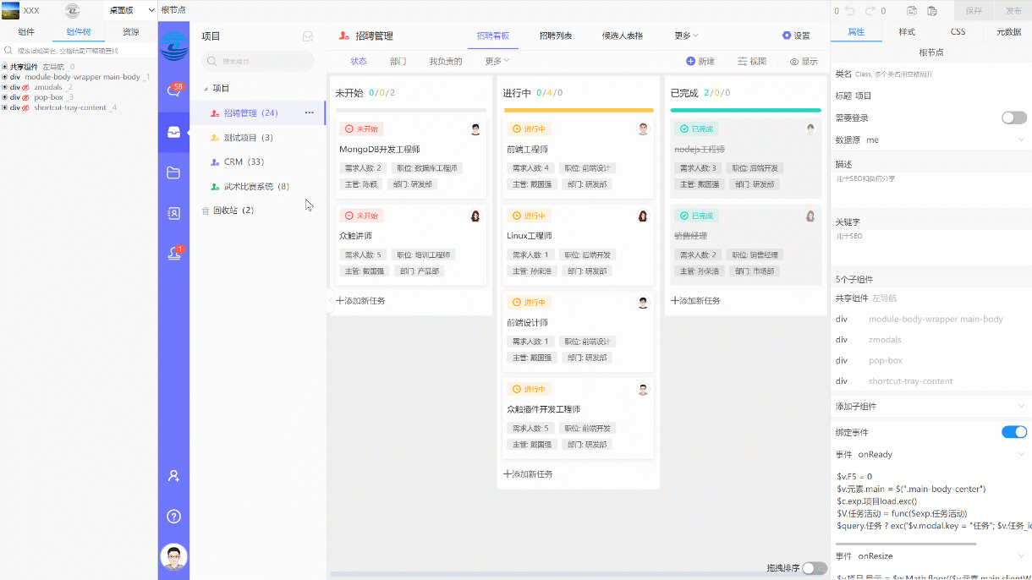Click the paste clipboard icon
This screenshot has width=1032, height=580.
tap(932, 11)
